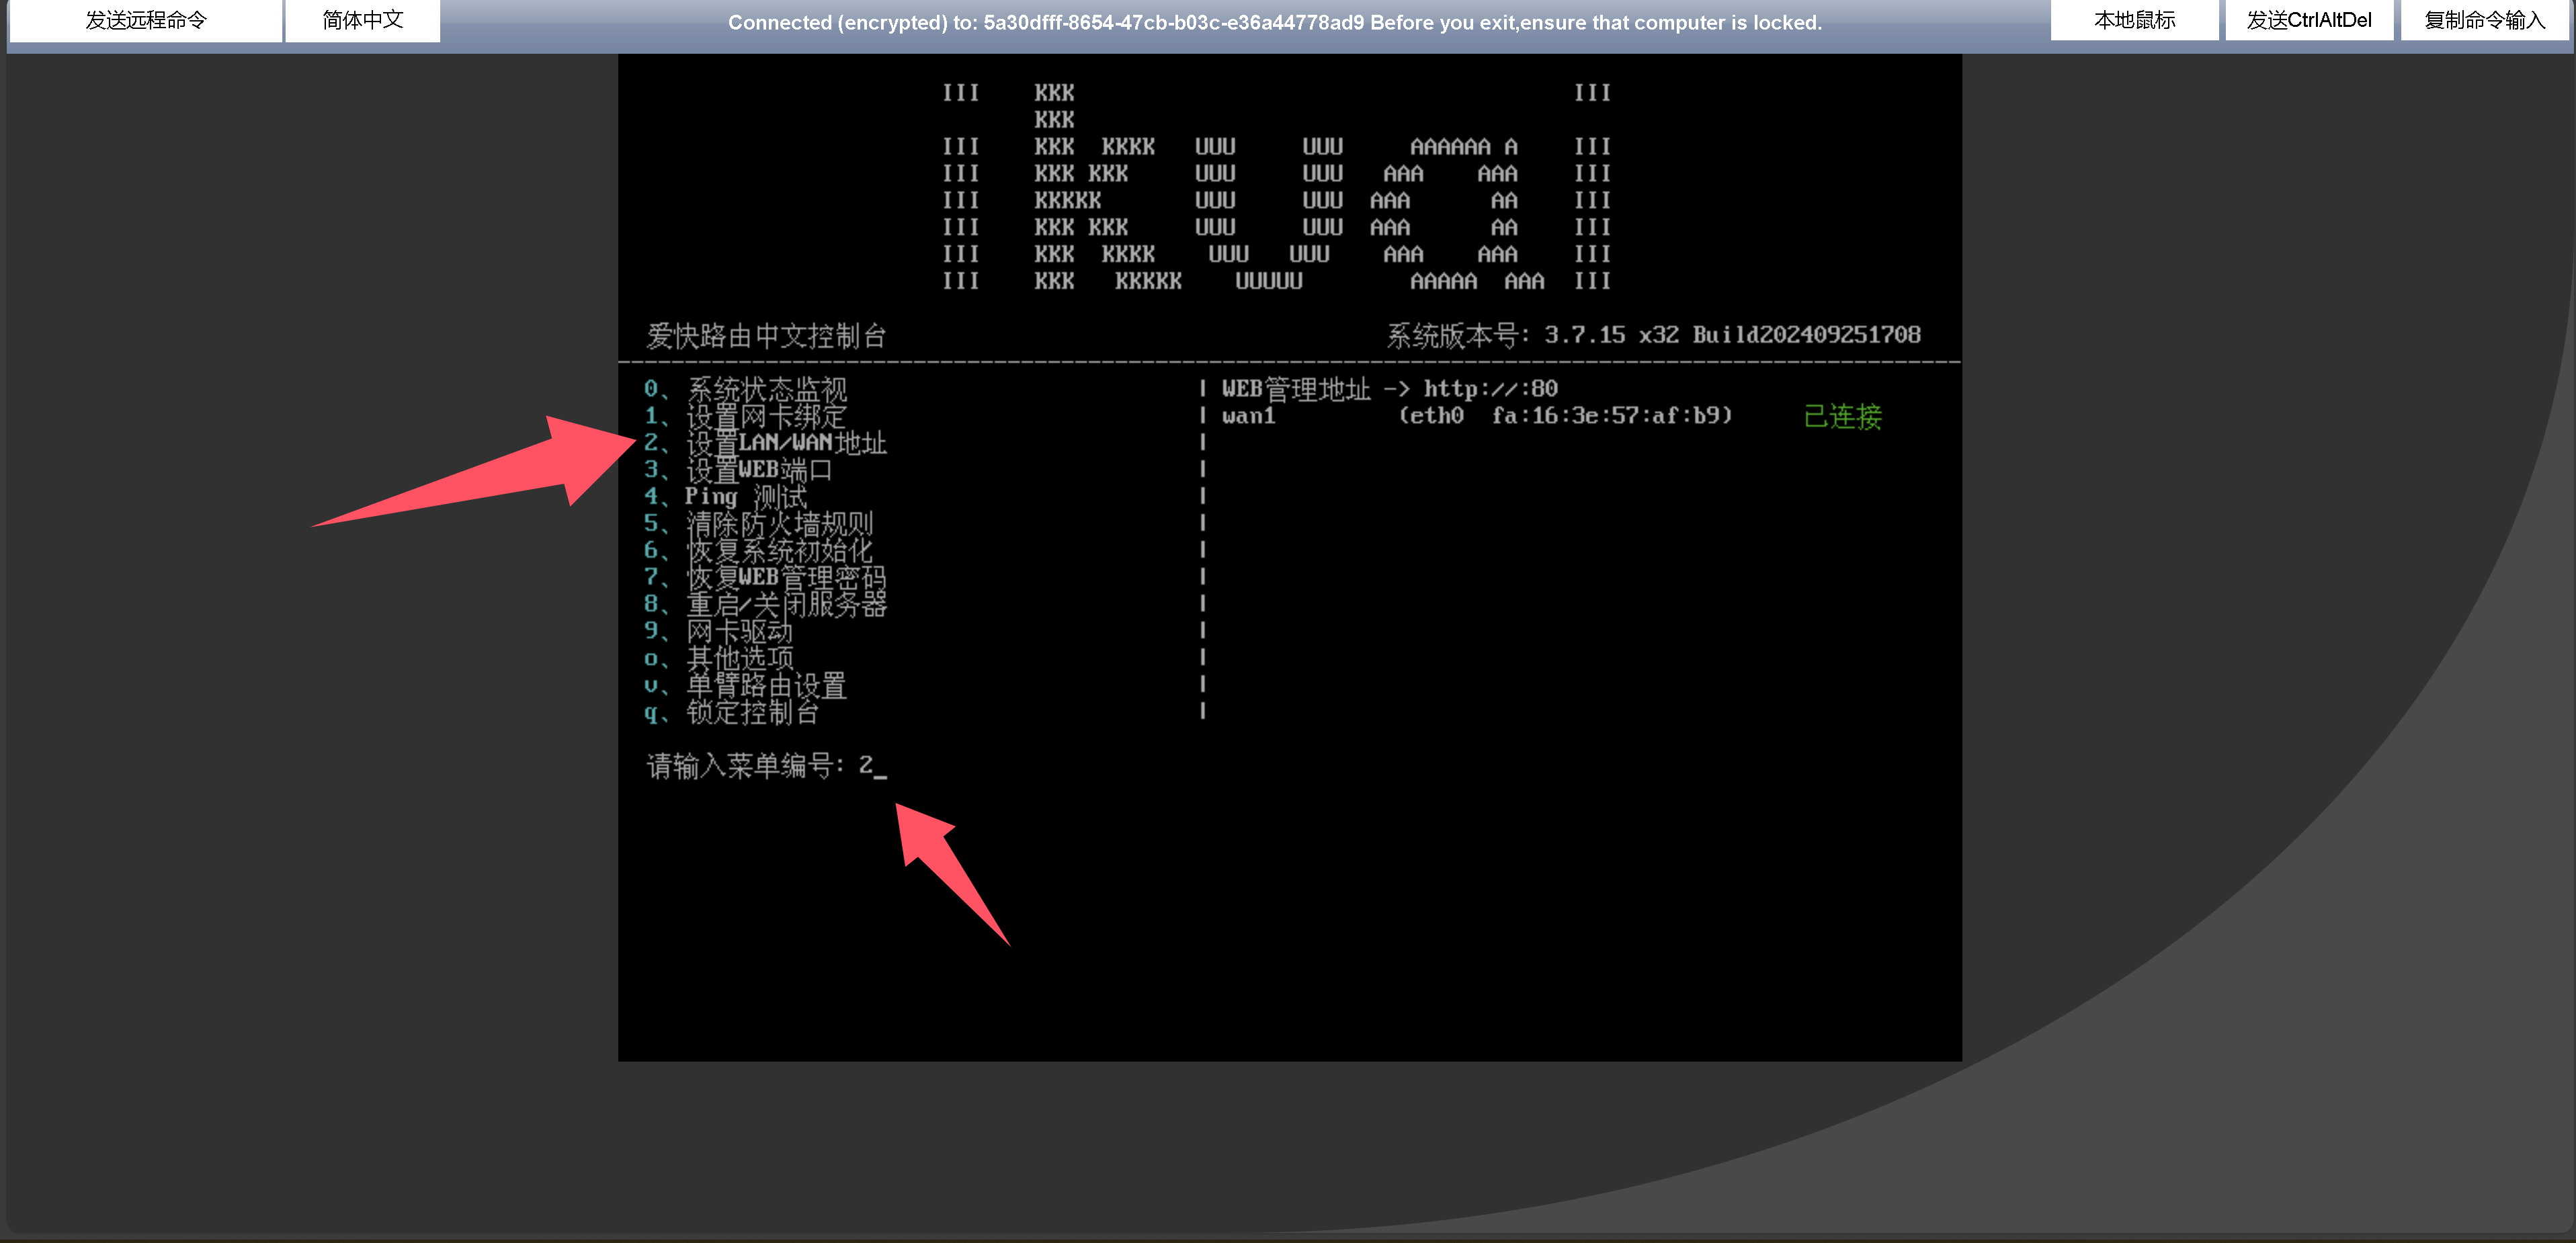Screen dimensions: 2576x1243
Task: Send Ctrl+Alt+Del via 发送CtrlAltDel button
Action: pos(2309,20)
